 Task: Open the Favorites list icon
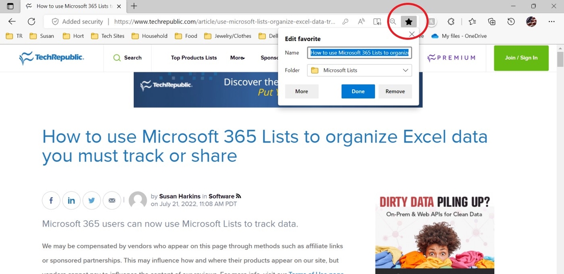click(x=472, y=22)
